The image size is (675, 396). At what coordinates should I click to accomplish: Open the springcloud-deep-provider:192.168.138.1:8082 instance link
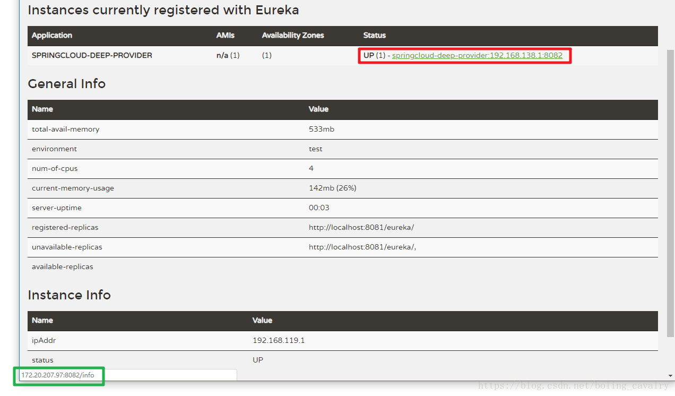[477, 55]
